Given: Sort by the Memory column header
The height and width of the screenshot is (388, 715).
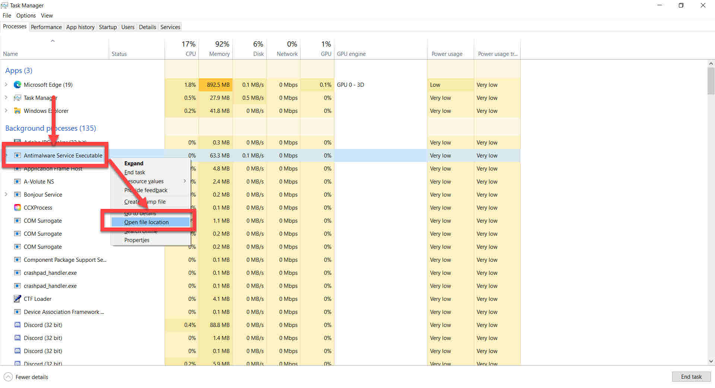Looking at the screenshot, I should [x=216, y=49].
